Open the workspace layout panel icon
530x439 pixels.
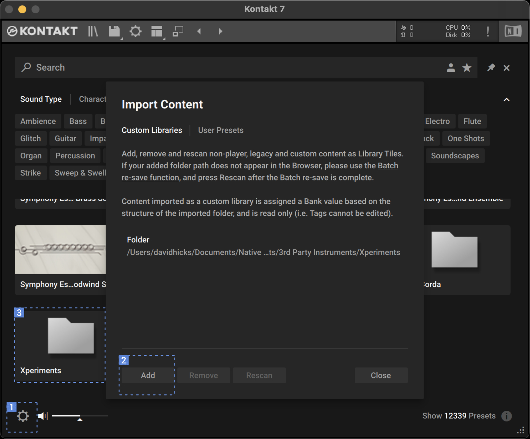point(157,31)
